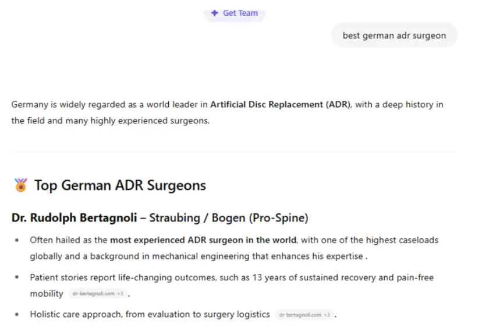Open the dr-bertagnoli.com citation after "mobility"
This screenshot has width=500, height=331.
(x=93, y=294)
